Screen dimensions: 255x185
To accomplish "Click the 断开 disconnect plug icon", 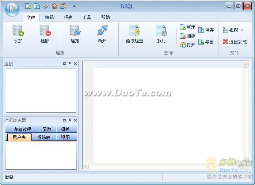I will (x=102, y=34).
